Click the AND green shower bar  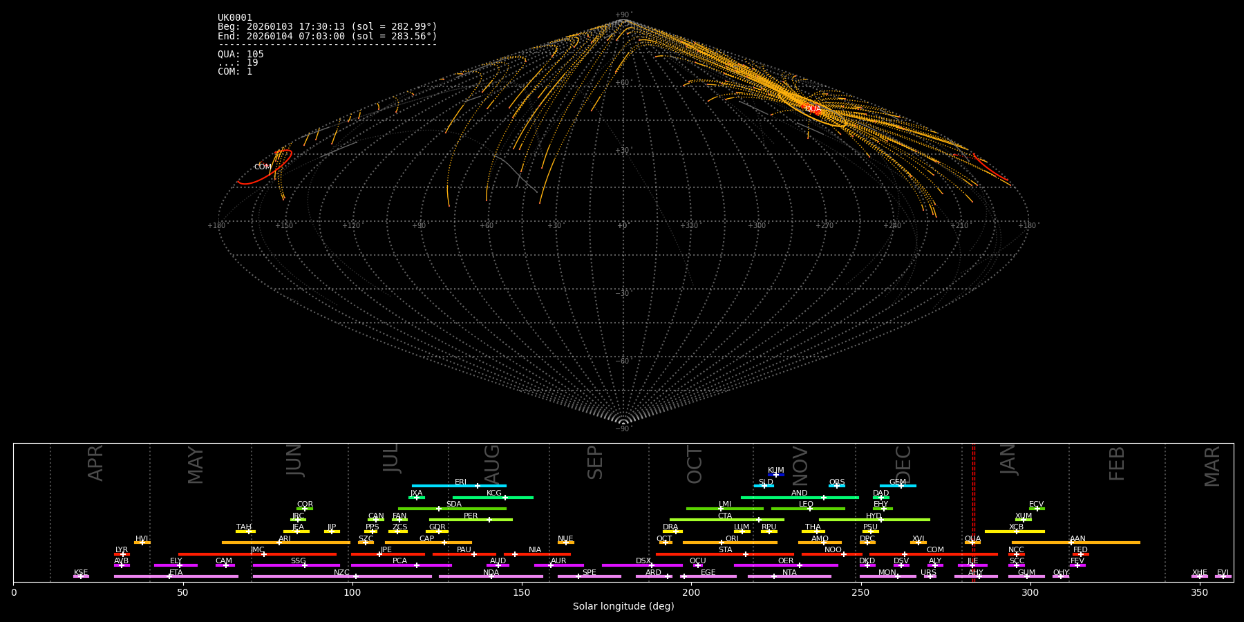click(x=800, y=498)
